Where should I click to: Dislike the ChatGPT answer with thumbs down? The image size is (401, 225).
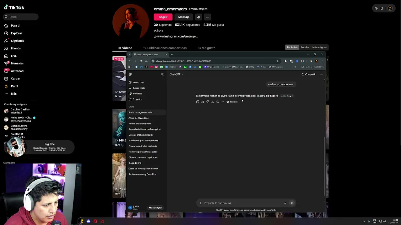coord(207,102)
